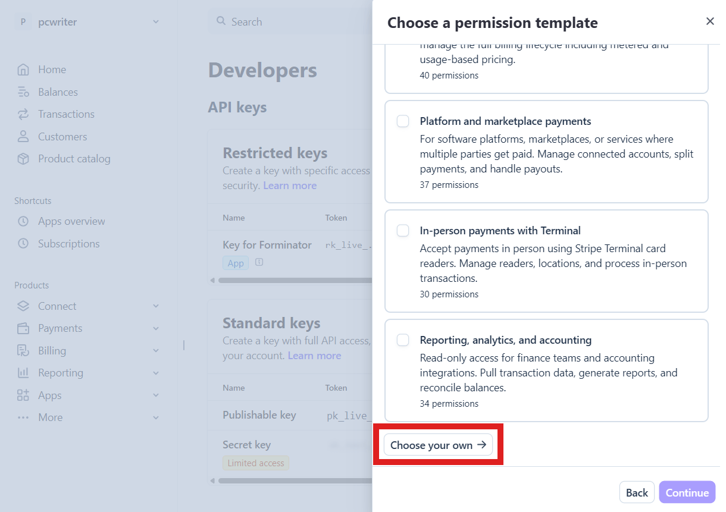Viewport: 726px width, 512px height.
Task: Check Reporting, analytics, and accounting template
Action: click(403, 340)
